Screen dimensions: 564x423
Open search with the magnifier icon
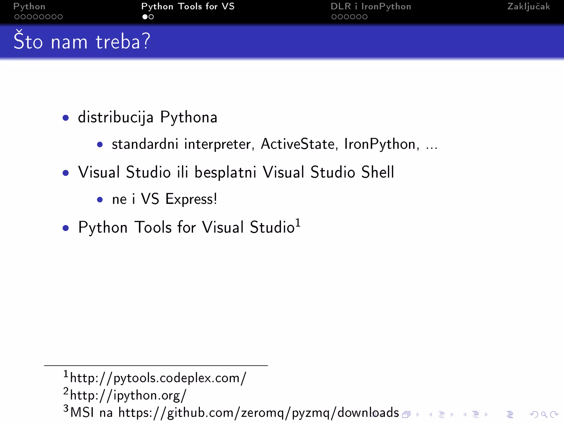click(544, 414)
